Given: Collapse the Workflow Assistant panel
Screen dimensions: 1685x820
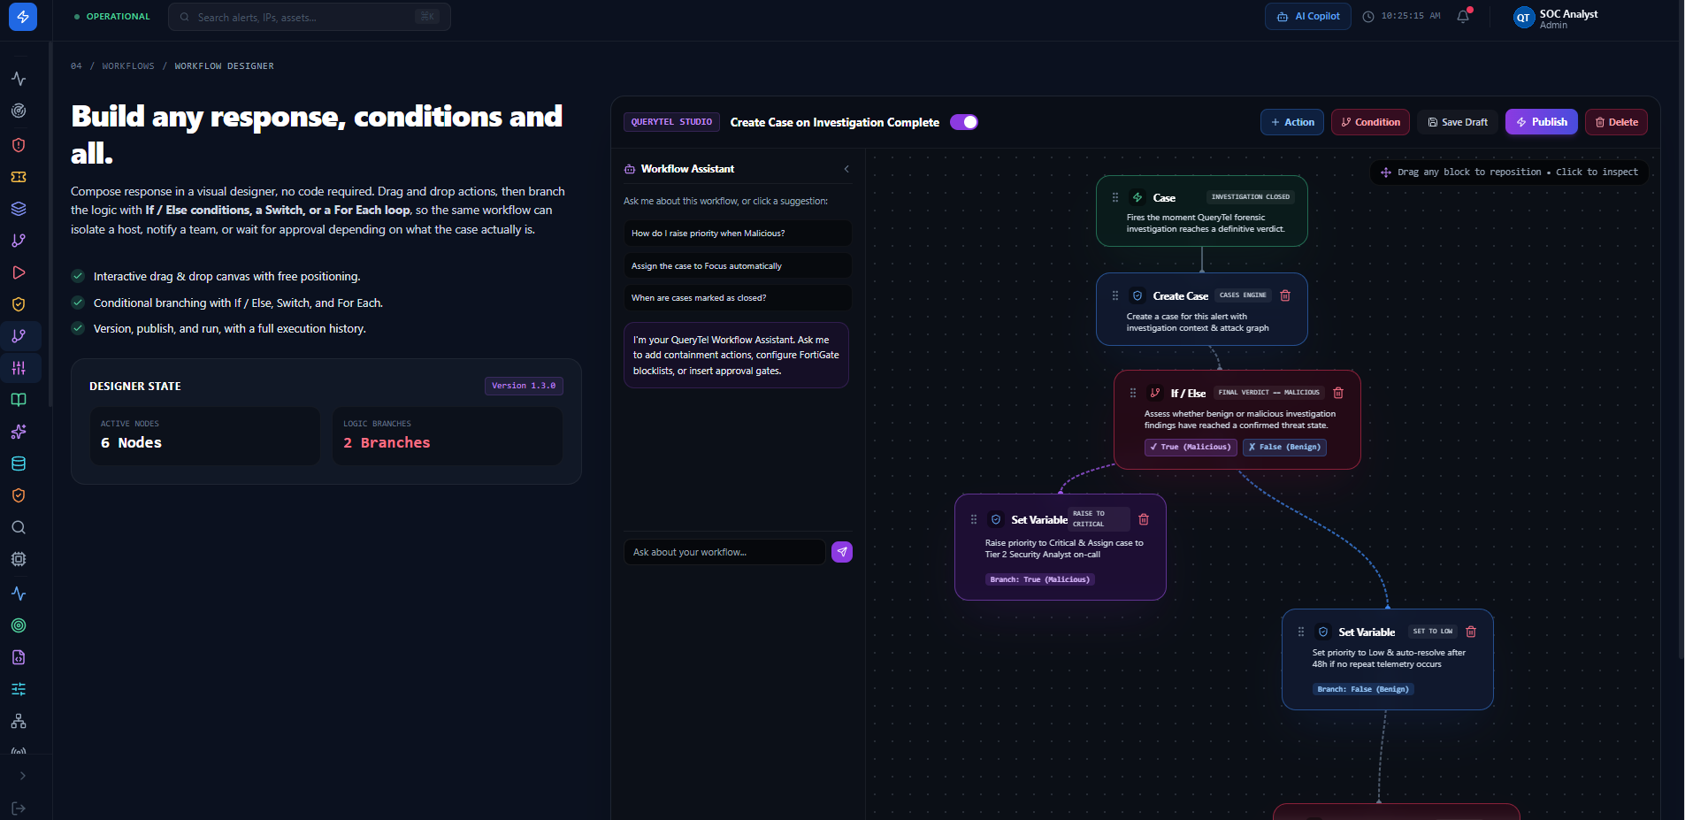Looking at the screenshot, I should coord(846,169).
